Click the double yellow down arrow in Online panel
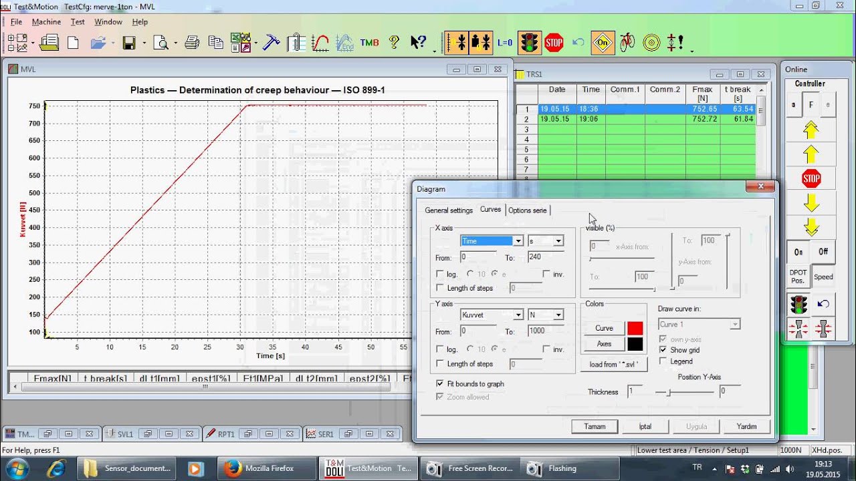Image resolution: width=856 pixels, height=481 pixels. [811, 226]
